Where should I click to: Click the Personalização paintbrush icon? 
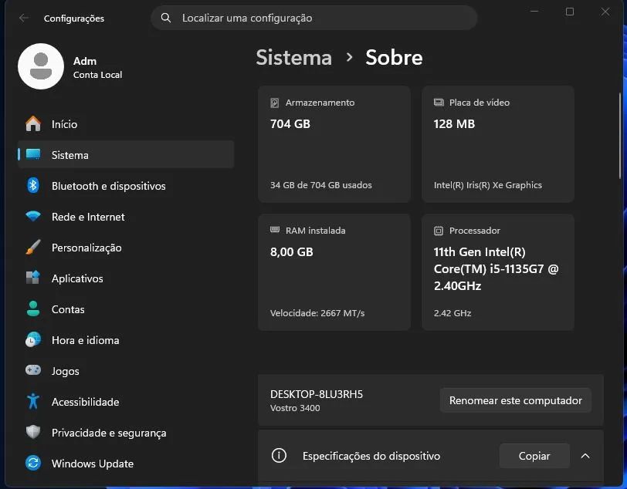coord(33,247)
